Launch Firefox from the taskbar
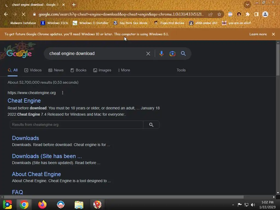Image resolution: width=280 pixels, height=210 pixels. (42, 205)
